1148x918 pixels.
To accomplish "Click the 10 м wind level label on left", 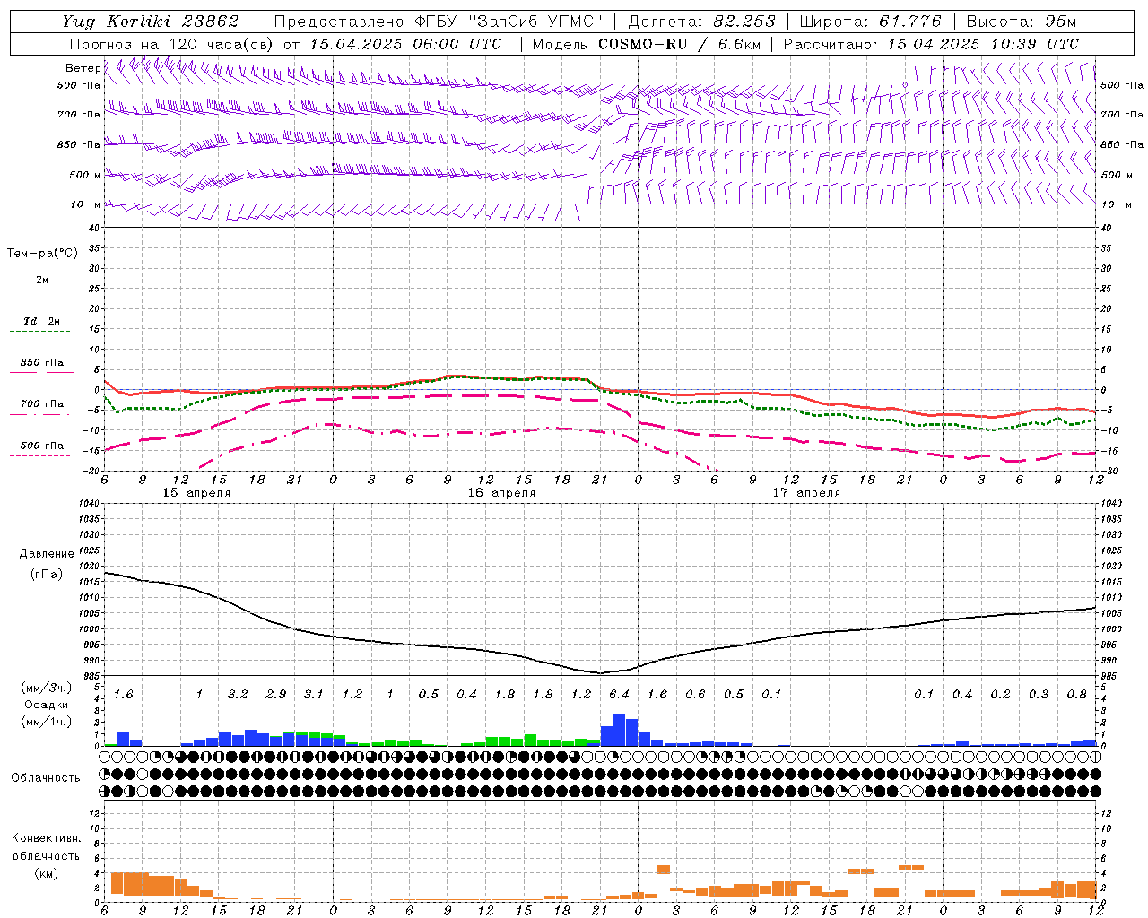I will coord(86,205).
